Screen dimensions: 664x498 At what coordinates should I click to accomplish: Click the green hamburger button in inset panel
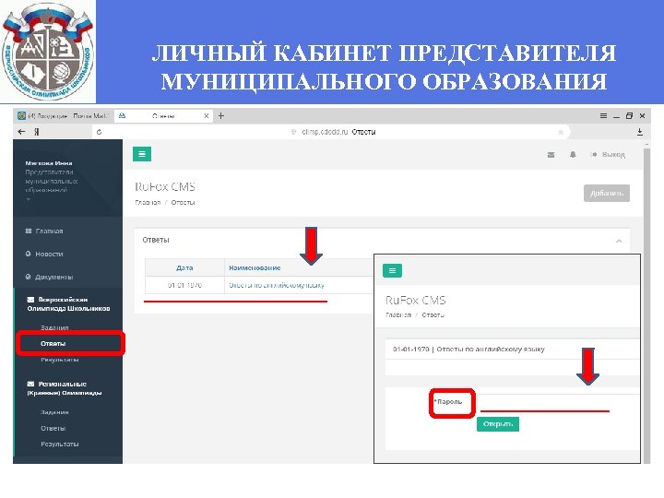(392, 270)
